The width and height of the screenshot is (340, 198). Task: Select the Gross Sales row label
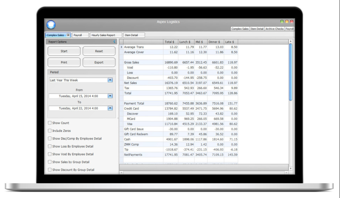131,62
